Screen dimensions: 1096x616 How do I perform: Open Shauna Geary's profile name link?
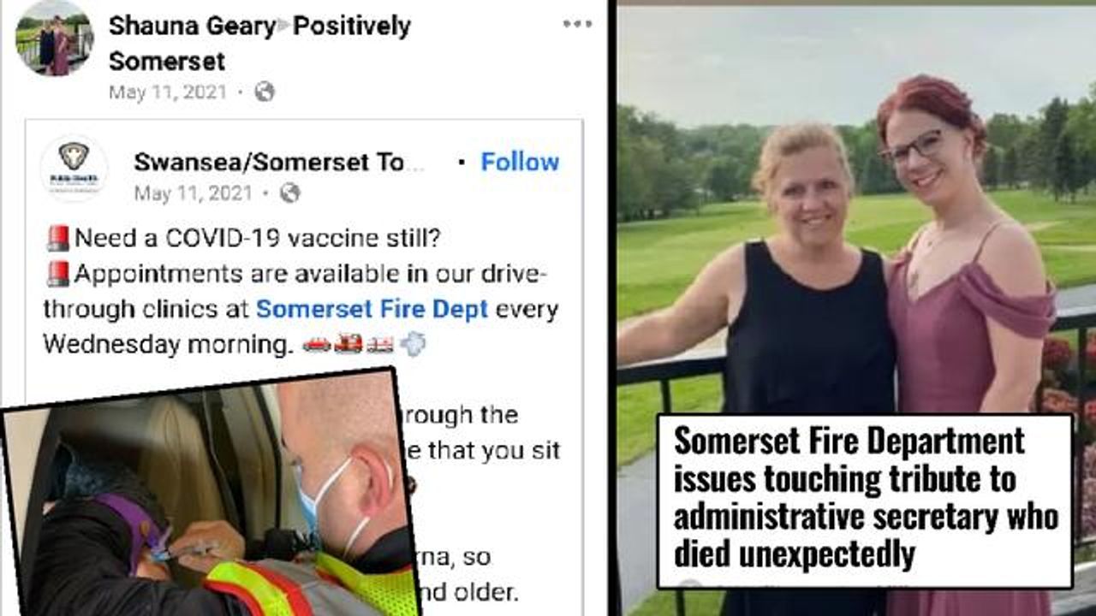[192, 27]
